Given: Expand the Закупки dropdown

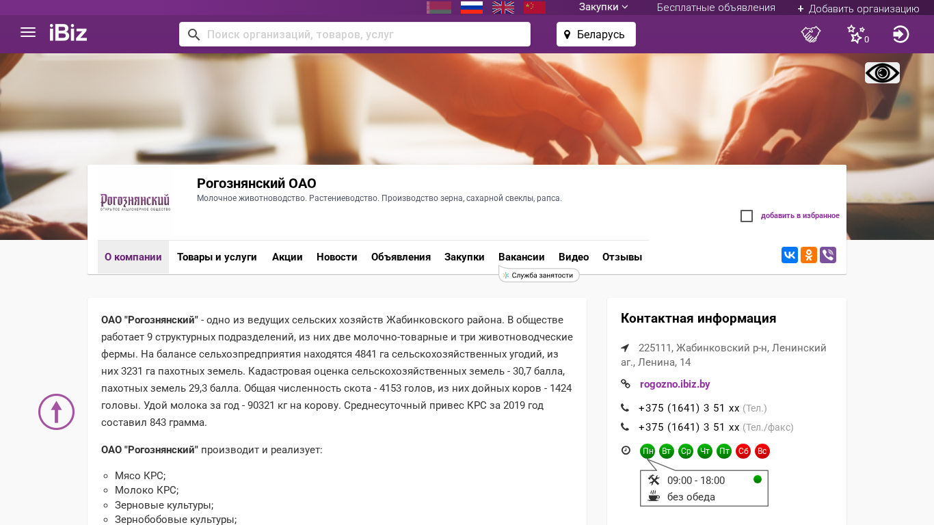Looking at the screenshot, I should [x=604, y=7].
